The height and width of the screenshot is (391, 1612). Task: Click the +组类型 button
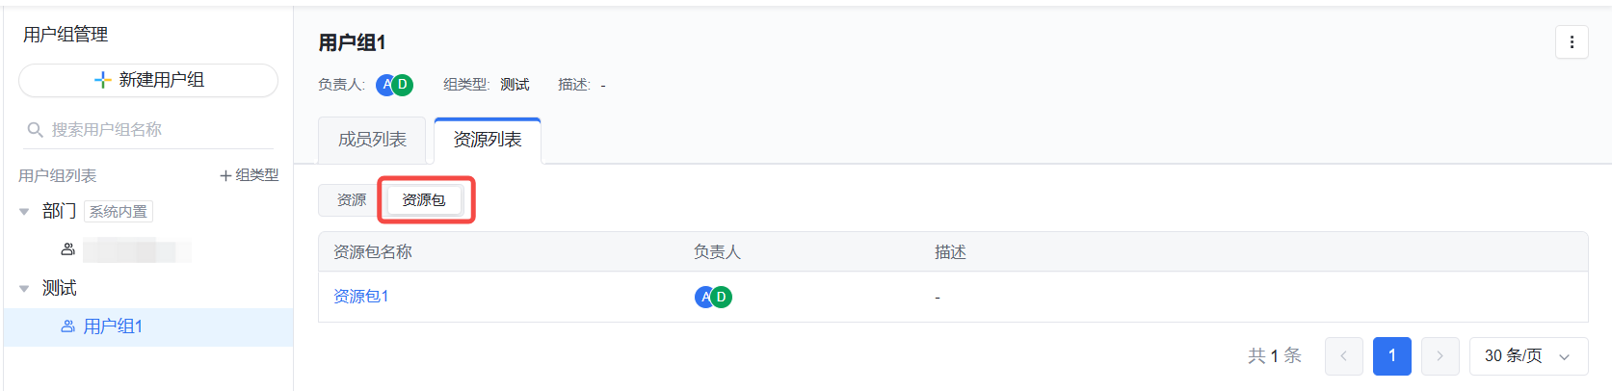tap(249, 175)
